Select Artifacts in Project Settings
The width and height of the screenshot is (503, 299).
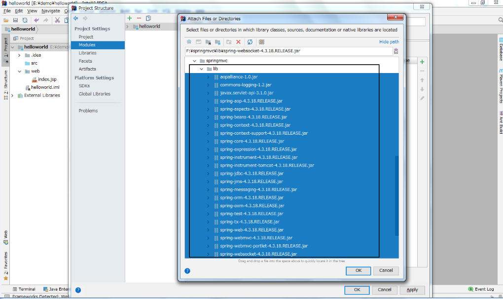[87, 69]
